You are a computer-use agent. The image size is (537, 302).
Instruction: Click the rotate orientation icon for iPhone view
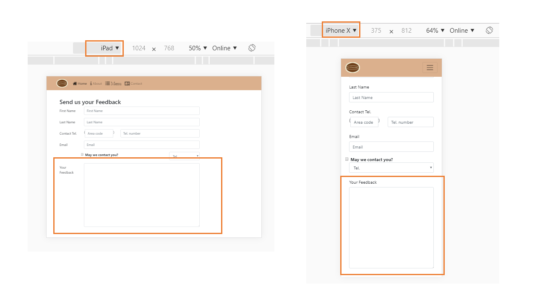pyautogui.click(x=489, y=30)
